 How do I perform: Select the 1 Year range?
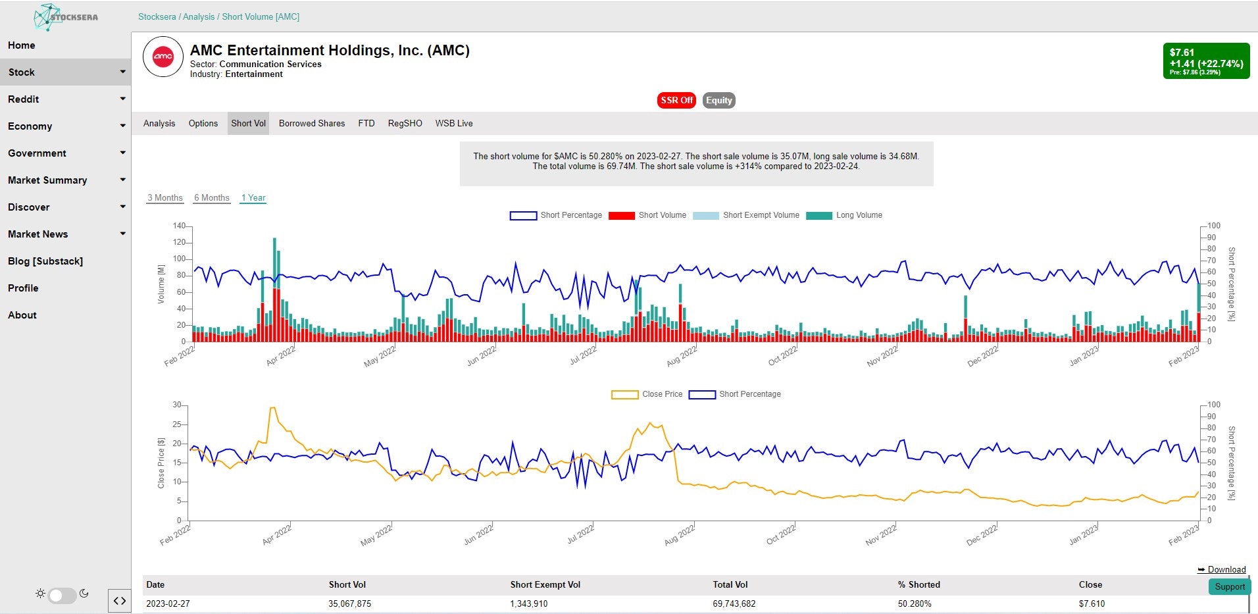click(x=253, y=198)
